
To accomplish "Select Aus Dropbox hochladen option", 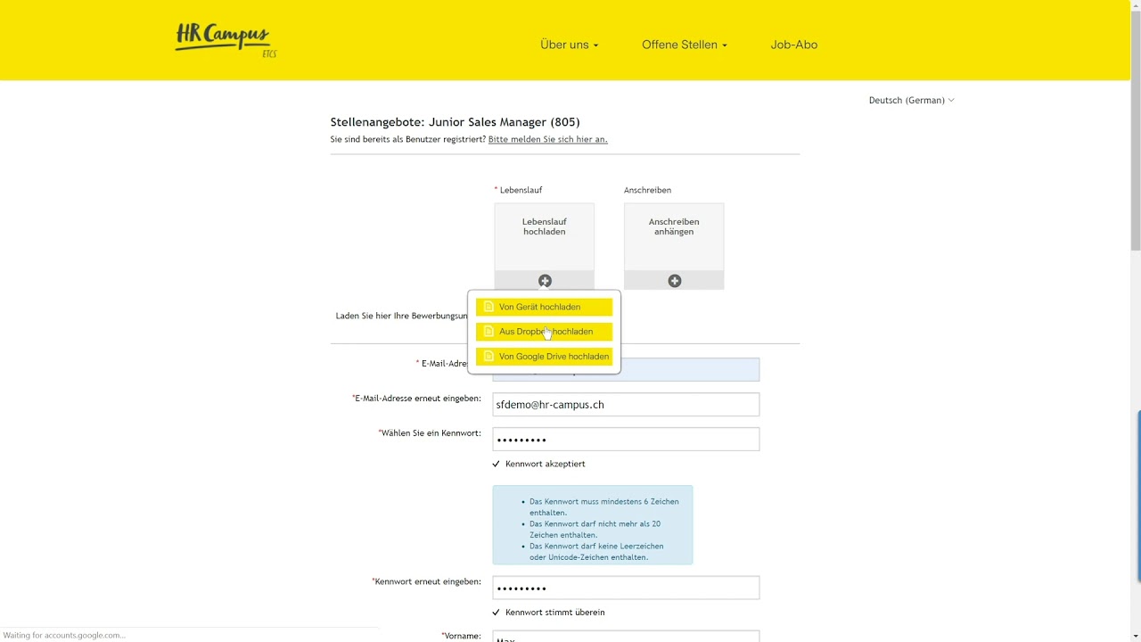I will click(544, 332).
